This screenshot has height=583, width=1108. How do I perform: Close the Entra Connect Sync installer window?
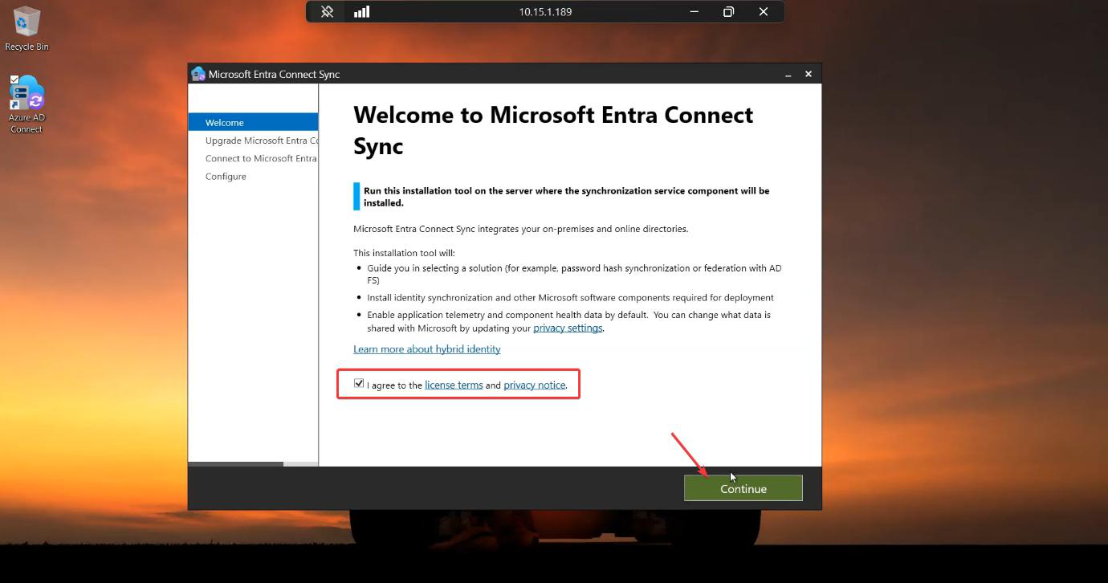point(809,74)
